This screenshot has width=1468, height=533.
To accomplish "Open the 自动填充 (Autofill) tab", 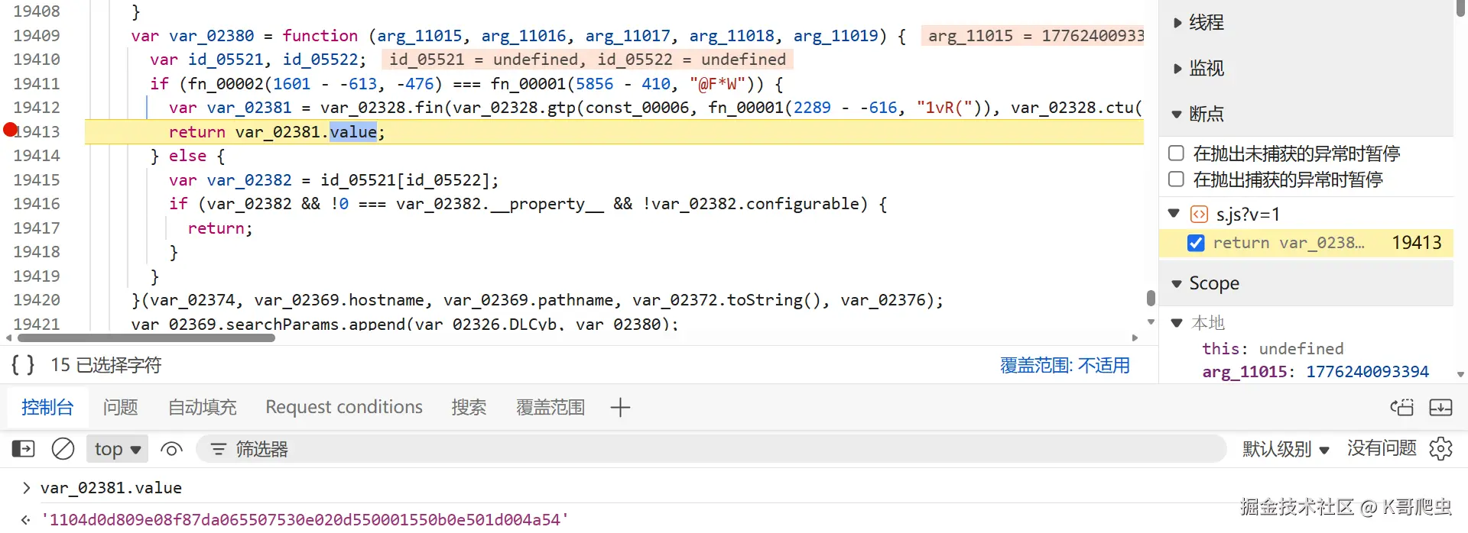I will pyautogui.click(x=202, y=407).
